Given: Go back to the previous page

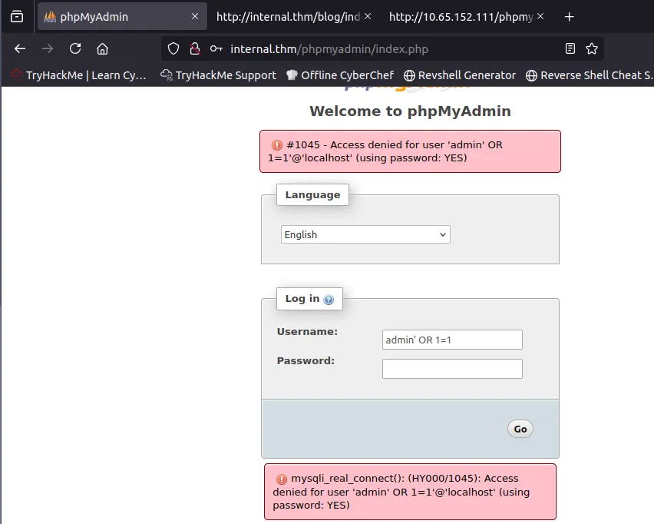Looking at the screenshot, I should (20, 48).
